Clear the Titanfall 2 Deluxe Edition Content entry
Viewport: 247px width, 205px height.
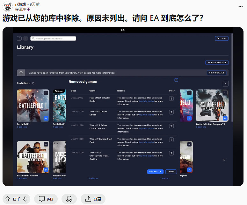[x=171, y=126]
